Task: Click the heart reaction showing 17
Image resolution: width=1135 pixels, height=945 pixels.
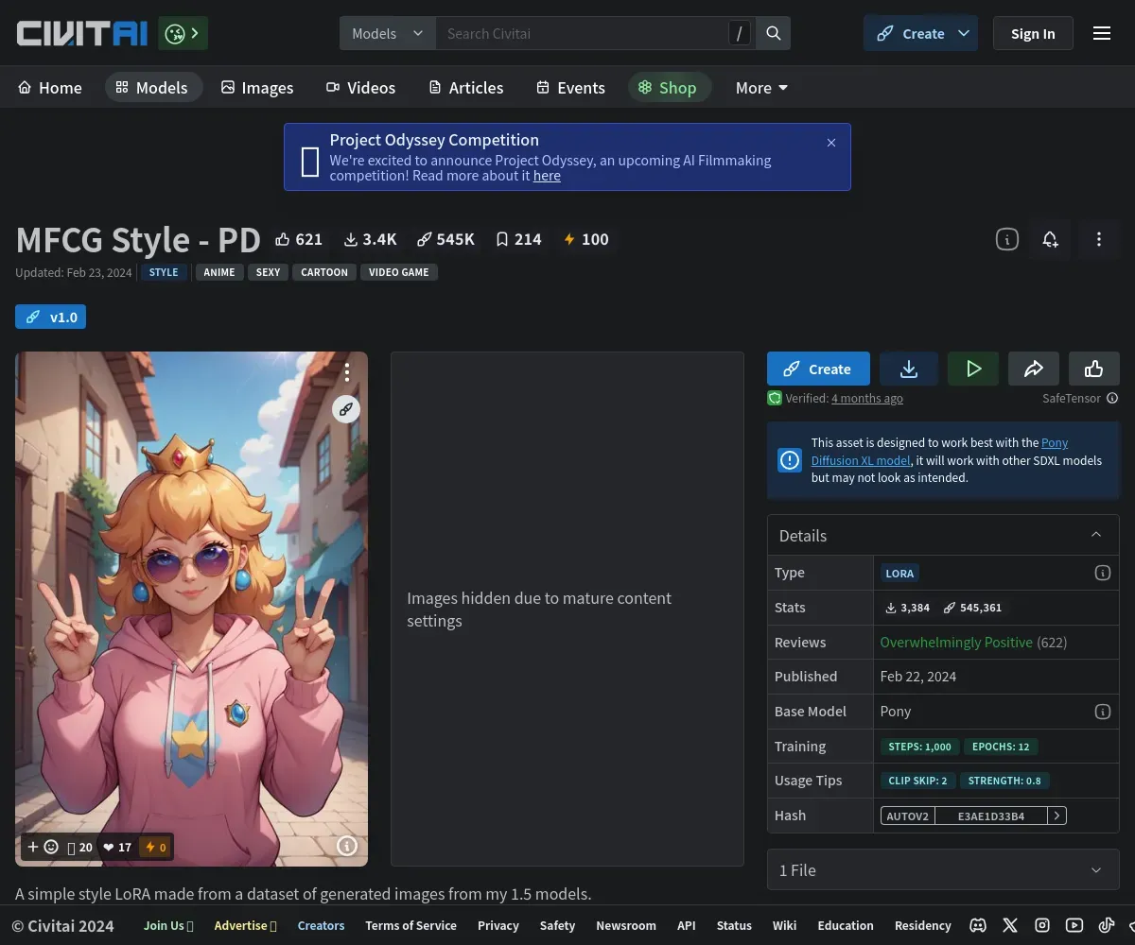Action: click(x=117, y=847)
